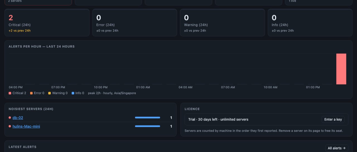Select the Error (24h) stat card
The image size is (357, 152).
(135, 23)
